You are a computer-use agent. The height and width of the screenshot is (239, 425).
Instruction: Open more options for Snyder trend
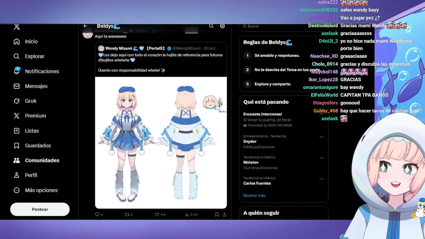click(321, 137)
